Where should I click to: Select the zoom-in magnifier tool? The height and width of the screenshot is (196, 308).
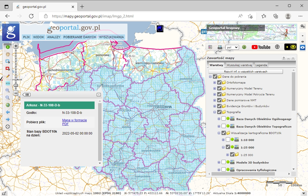tap(8, 90)
